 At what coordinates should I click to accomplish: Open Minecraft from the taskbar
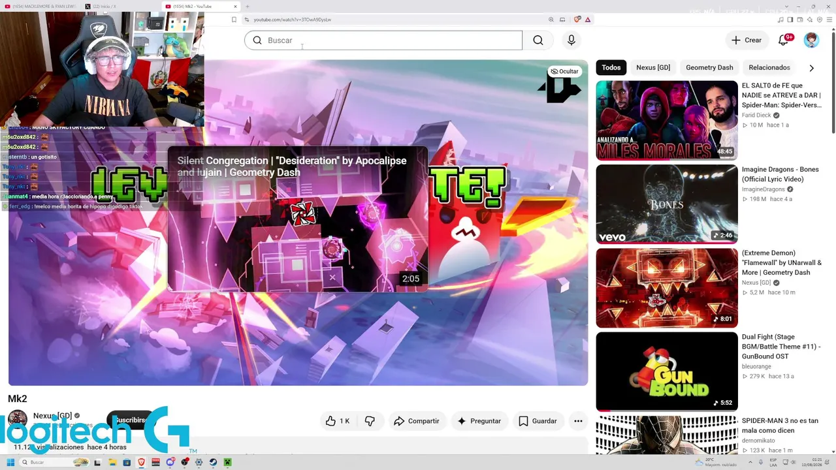(x=227, y=462)
